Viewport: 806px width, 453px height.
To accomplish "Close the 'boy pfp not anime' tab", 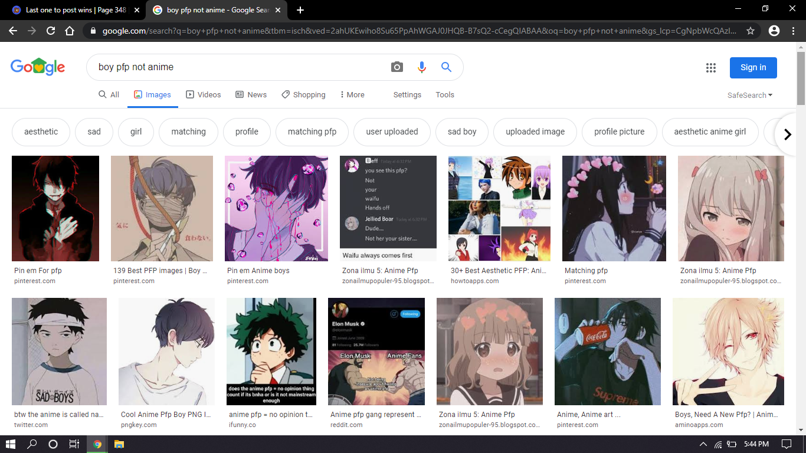I will 279,10.
